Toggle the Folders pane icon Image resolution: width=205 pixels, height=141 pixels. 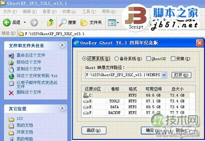pyautogui.click(x=84, y=23)
